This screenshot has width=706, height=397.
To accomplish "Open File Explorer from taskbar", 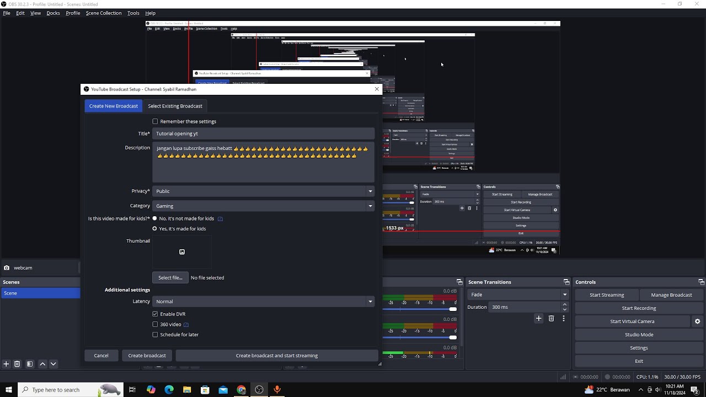I will (187, 390).
